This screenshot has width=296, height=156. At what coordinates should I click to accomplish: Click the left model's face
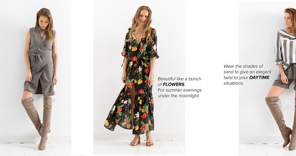44,22
